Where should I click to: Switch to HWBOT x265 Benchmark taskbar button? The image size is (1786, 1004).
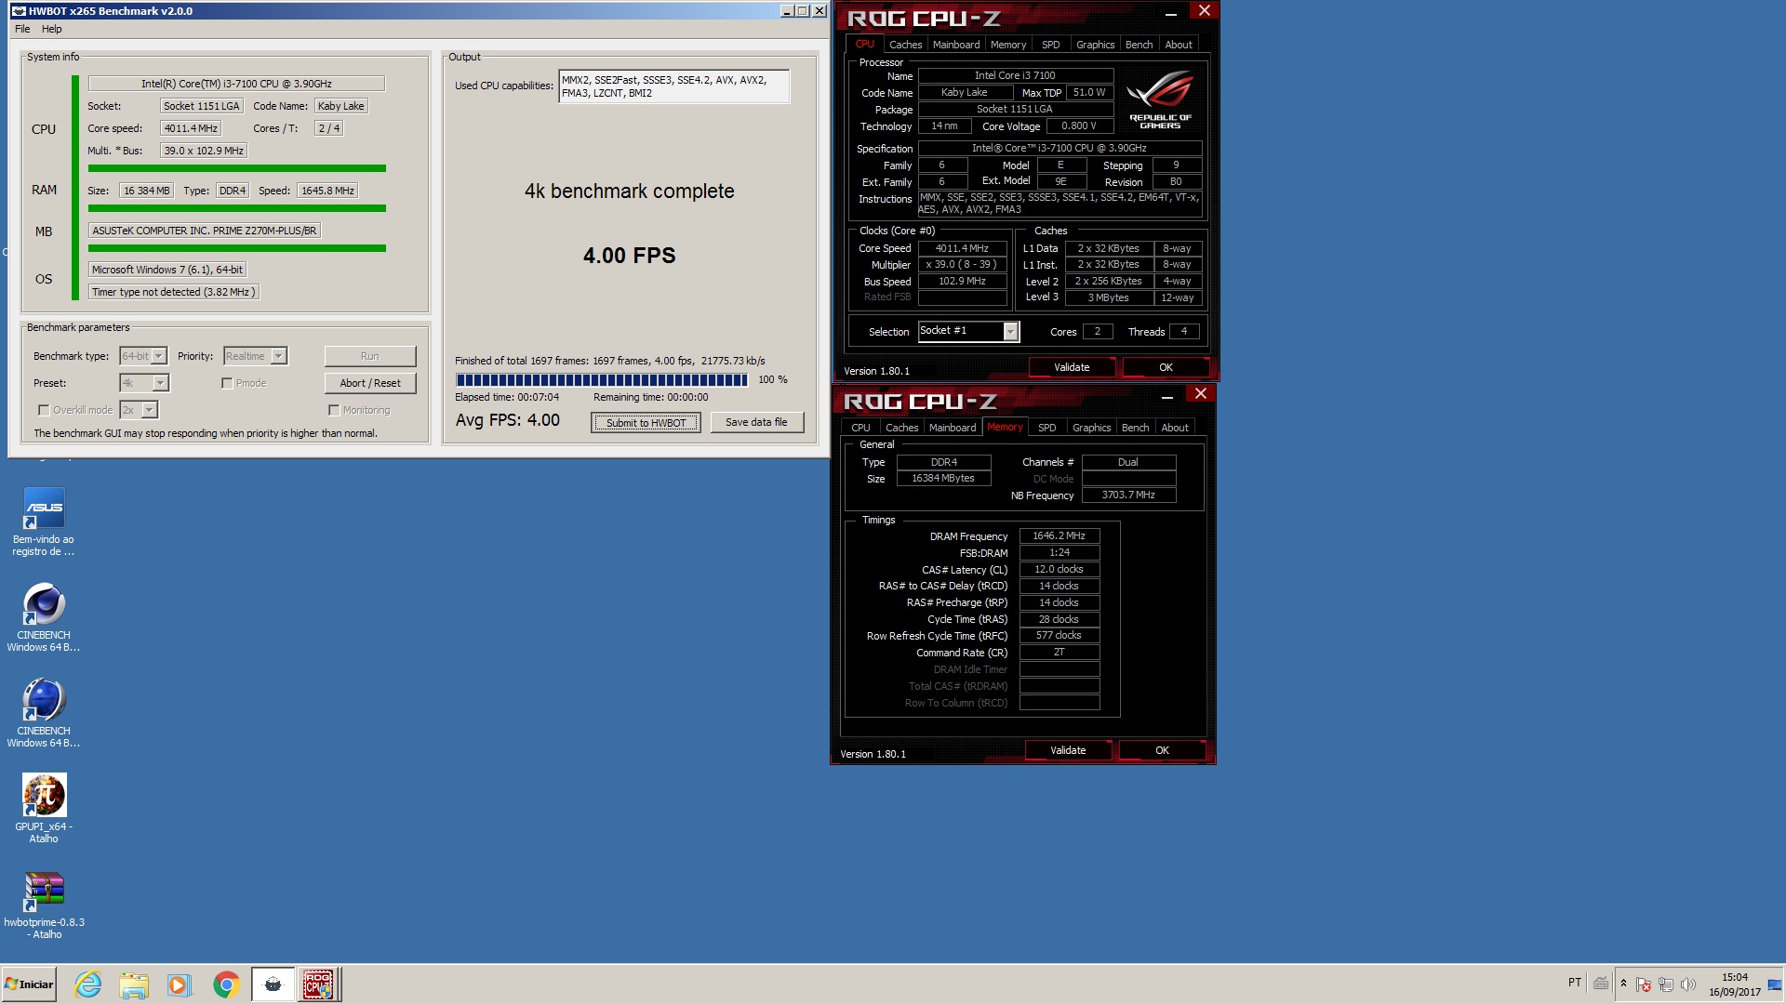point(273,984)
